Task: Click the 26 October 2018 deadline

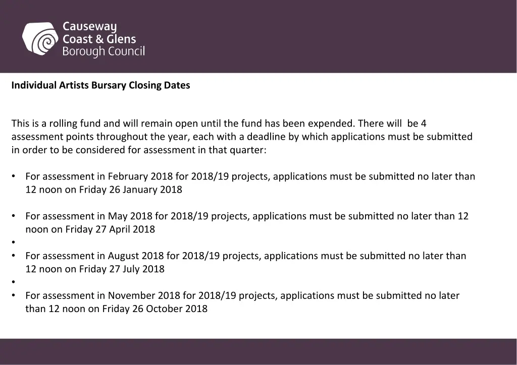Action: 170,309
